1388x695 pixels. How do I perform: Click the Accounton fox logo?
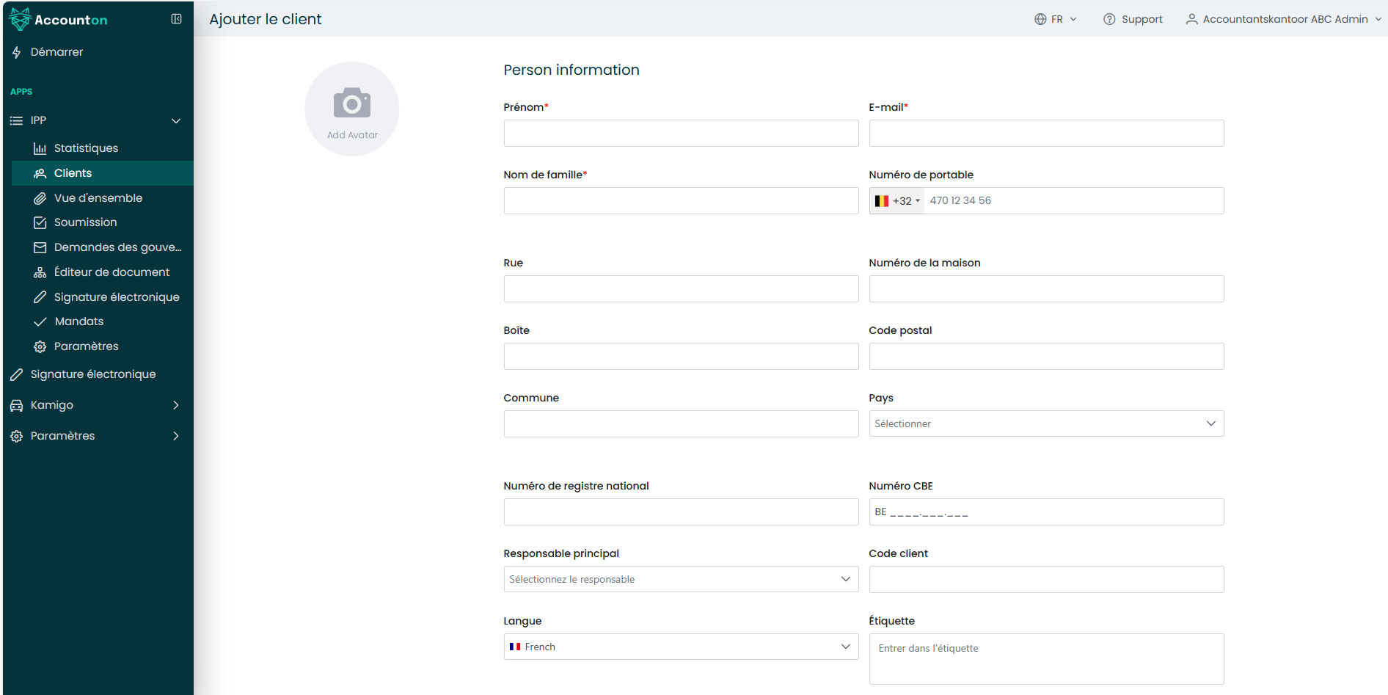(20, 19)
